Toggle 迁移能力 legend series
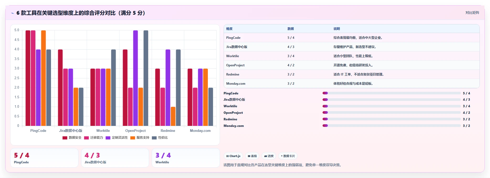 (93, 138)
